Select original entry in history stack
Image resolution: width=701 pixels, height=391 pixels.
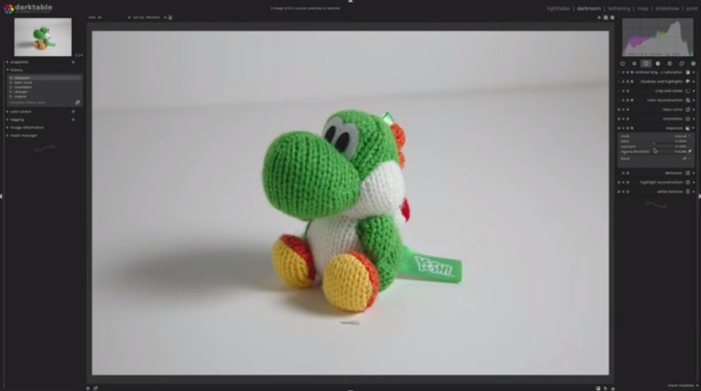click(45, 96)
